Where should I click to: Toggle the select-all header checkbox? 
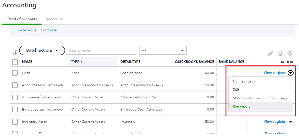coord(15,62)
